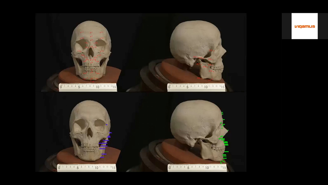Open the frontal skull with blue markers
The height and width of the screenshot is (185, 328).
coord(89,130)
